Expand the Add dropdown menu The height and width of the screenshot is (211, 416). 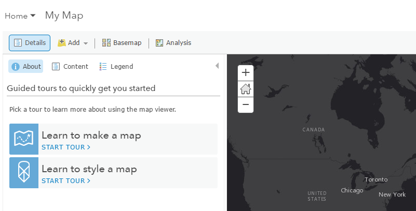[x=73, y=43]
